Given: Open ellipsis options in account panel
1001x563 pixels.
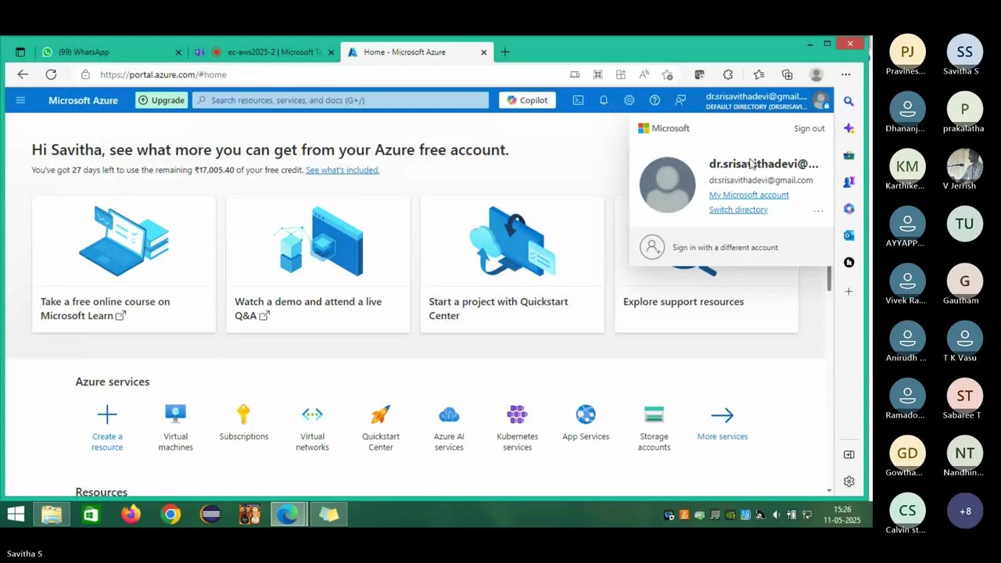Looking at the screenshot, I should click(818, 210).
